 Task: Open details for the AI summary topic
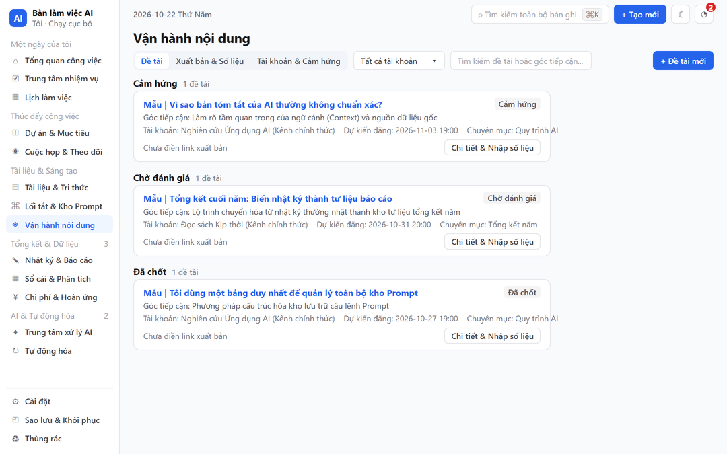coord(492,148)
